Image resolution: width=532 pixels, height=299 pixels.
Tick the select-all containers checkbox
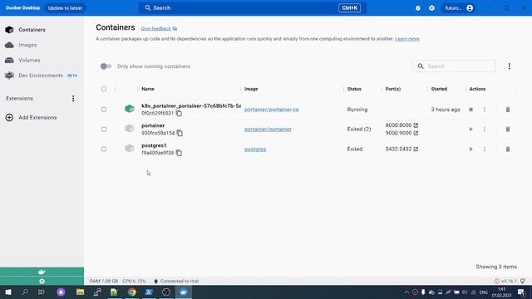(104, 89)
